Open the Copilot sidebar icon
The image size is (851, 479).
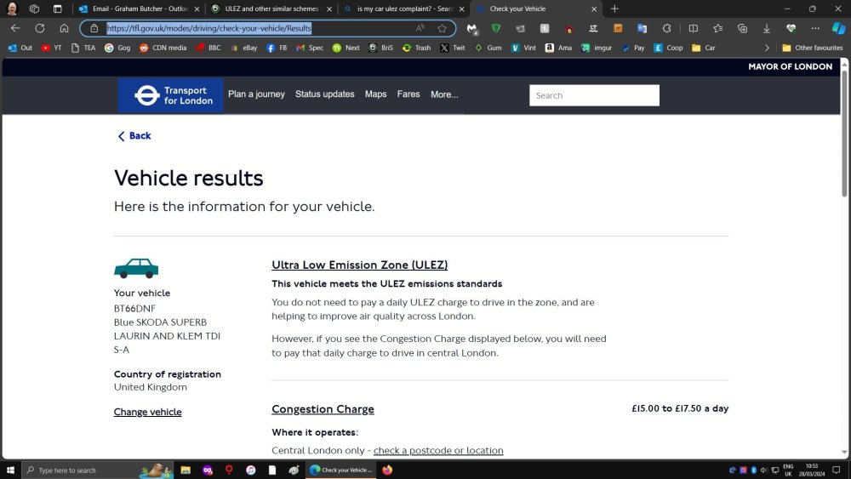tap(838, 28)
